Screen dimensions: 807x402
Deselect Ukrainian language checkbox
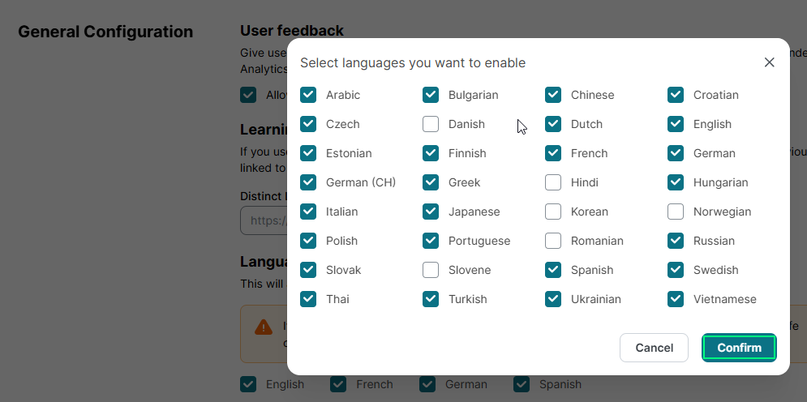[553, 299]
